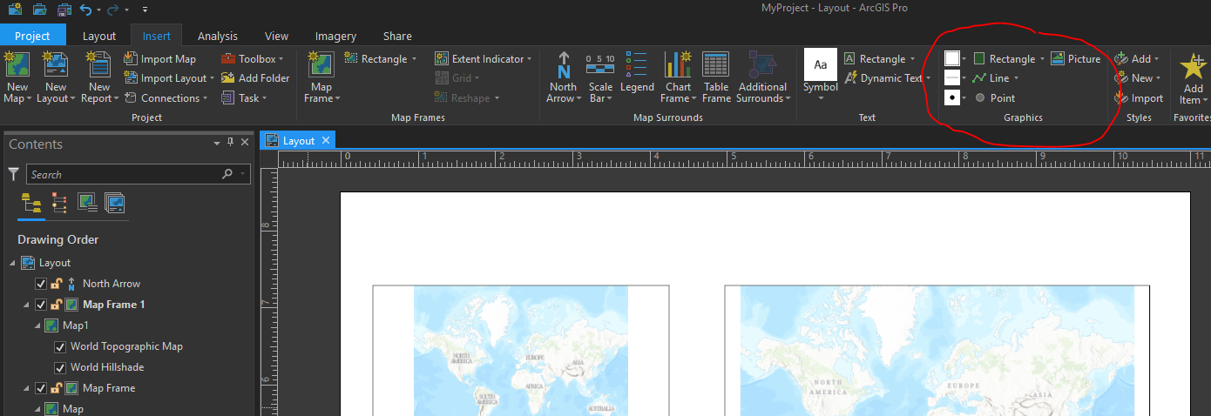
Task: Click the Undo arrow in title bar
Action: (85, 10)
